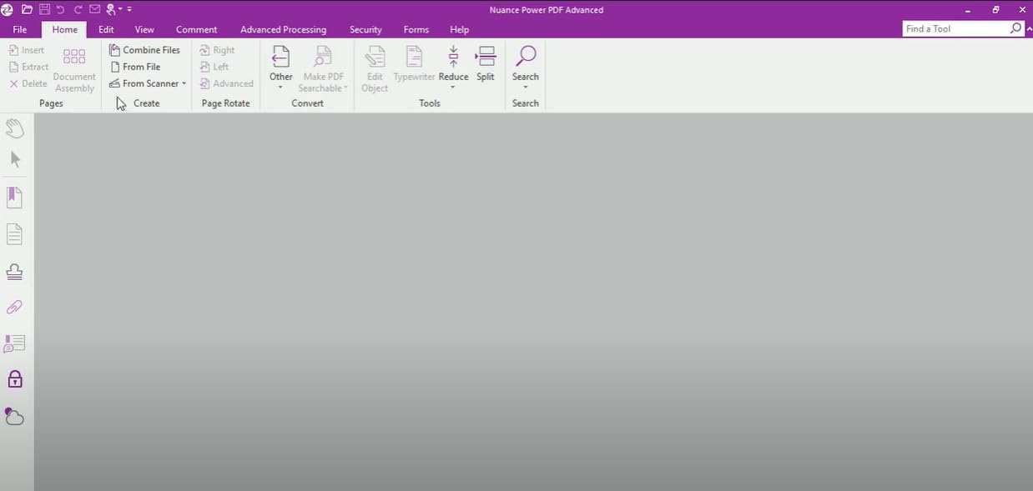
Task: Click From Scanner button
Action: (144, 83)
